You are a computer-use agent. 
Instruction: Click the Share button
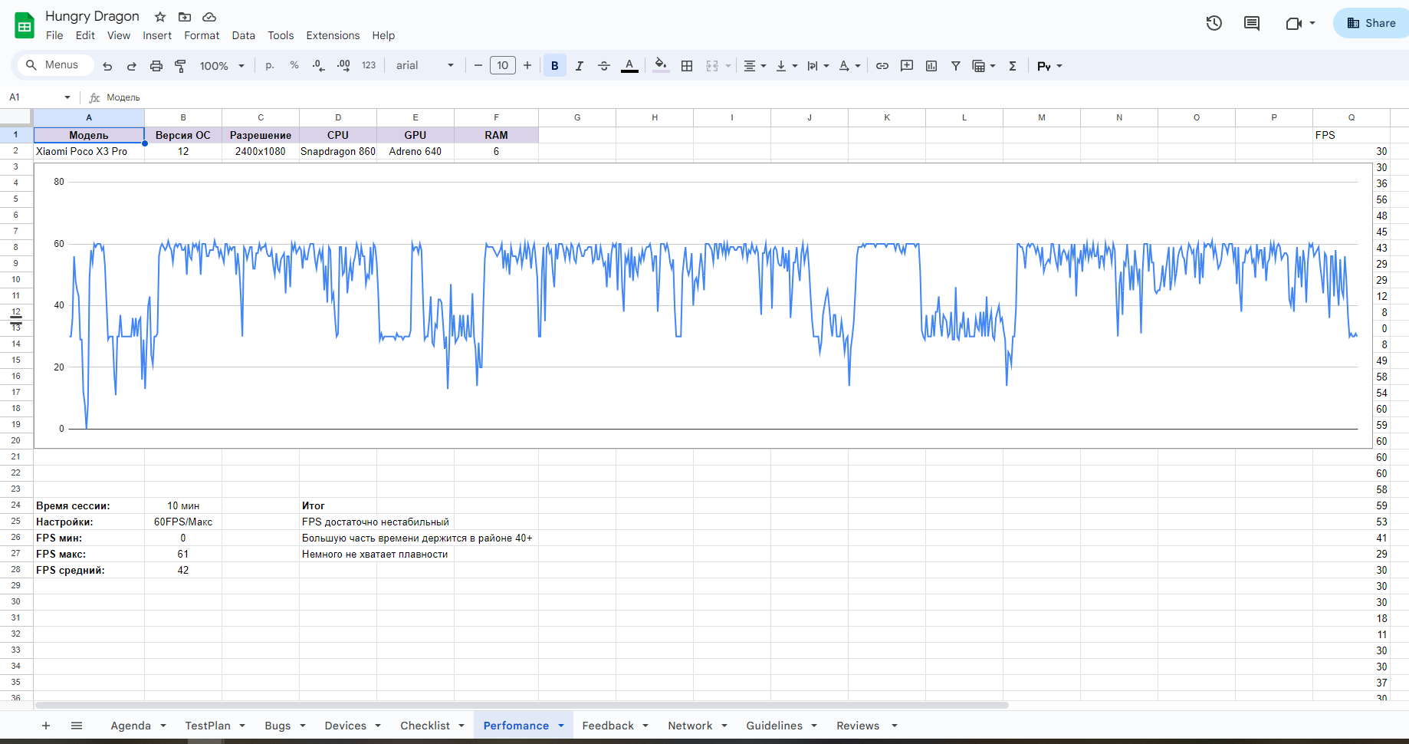(1371, 23)
